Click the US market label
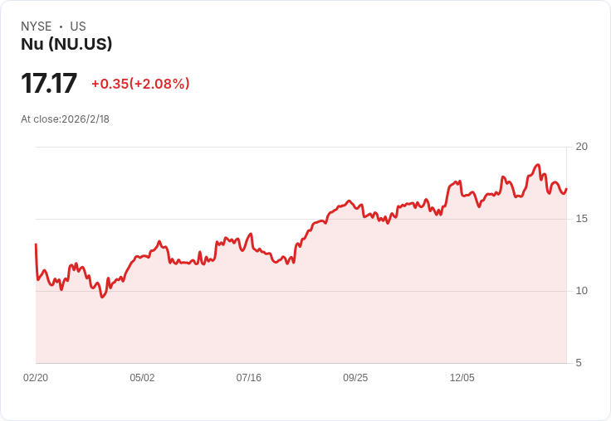The width and height of the screenshot is (611, 421). click(78, 27)
